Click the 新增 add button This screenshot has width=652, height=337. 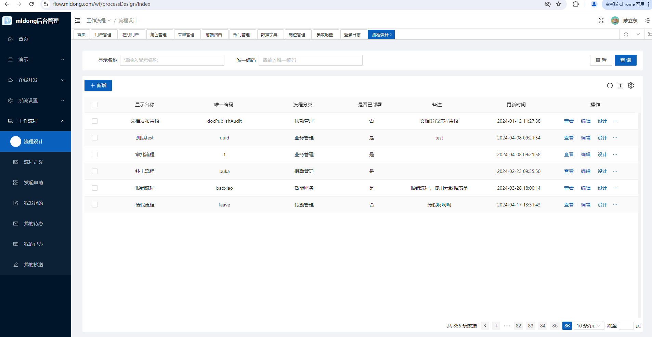tap(98, 85)
